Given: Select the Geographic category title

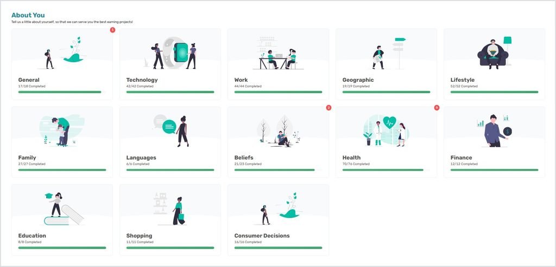Looking at the screenshot, I should point(358,80).
